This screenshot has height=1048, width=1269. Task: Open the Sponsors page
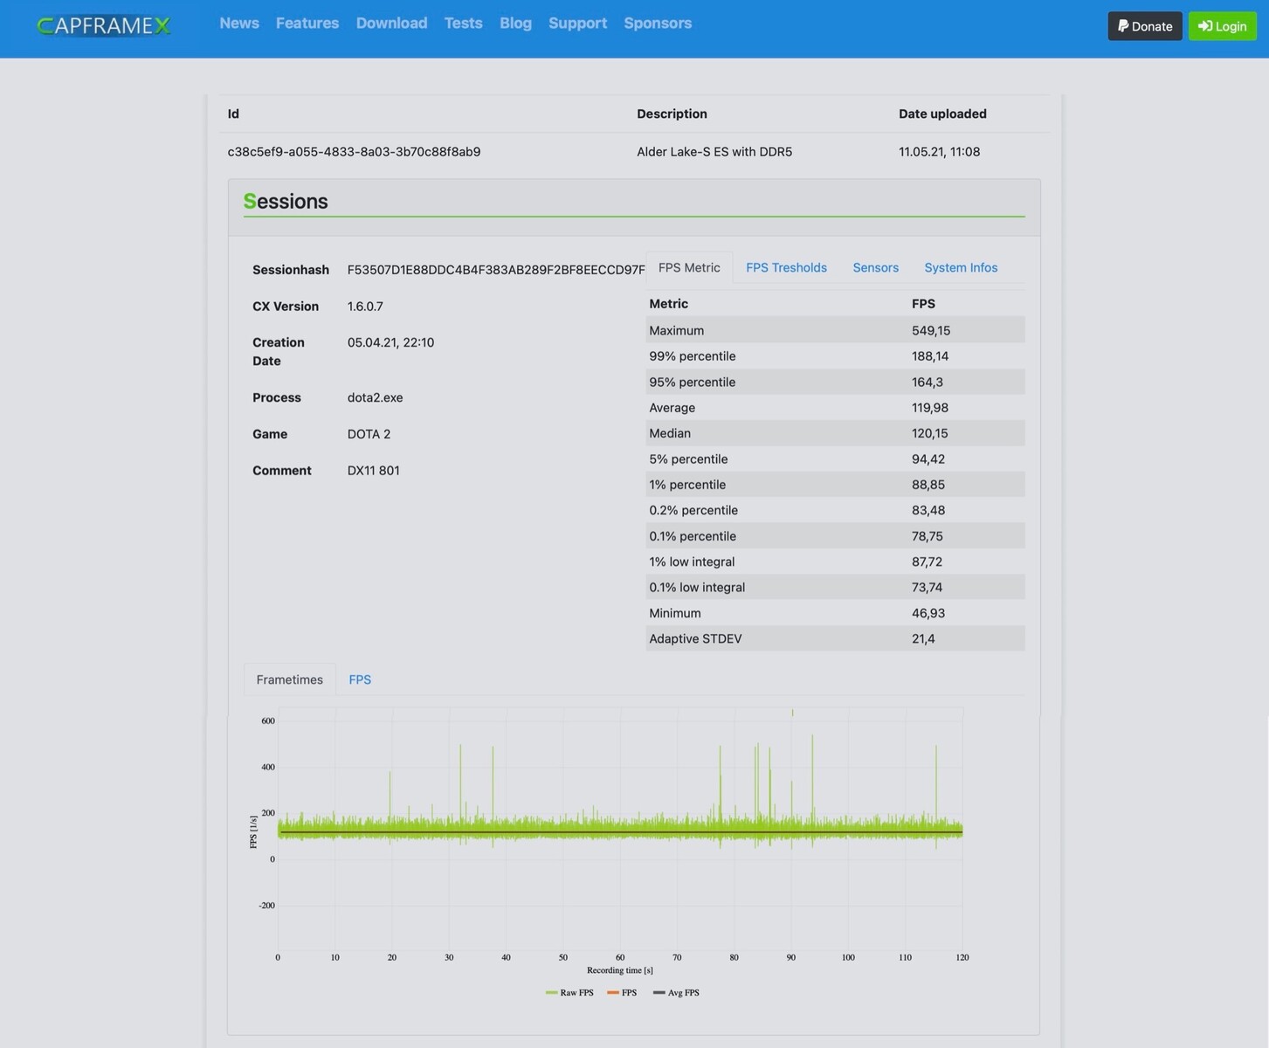658,24
